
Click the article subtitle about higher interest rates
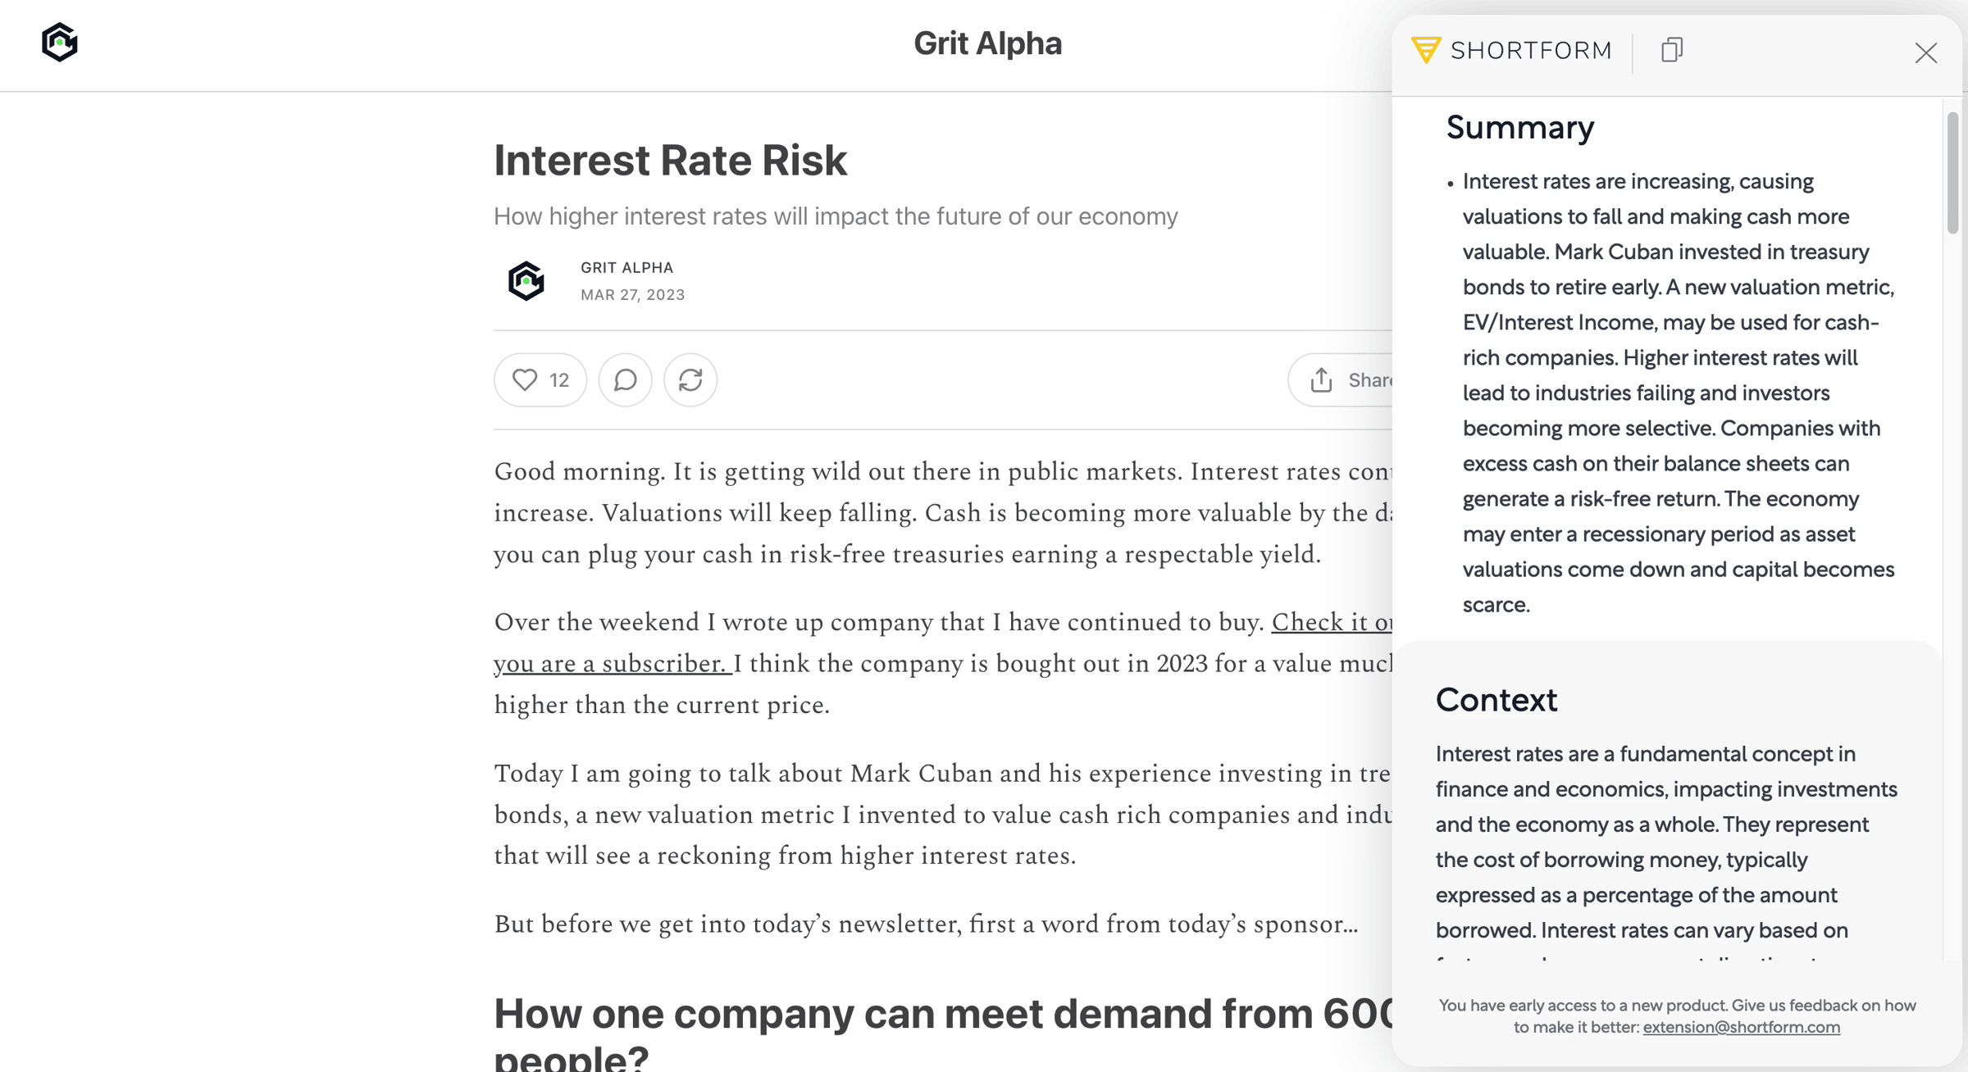(x=835, y=216)
